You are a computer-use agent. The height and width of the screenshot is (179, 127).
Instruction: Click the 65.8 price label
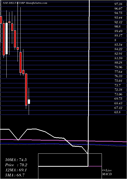(x=117, y=112)
